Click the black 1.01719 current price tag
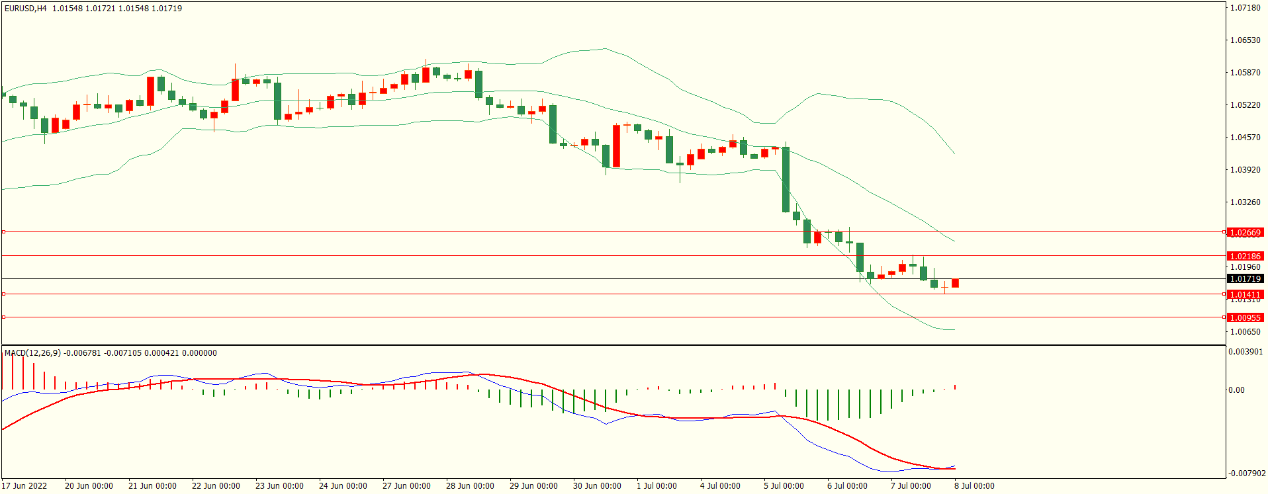Image resolution: width=1268 pixels, height=494 pixels. pos(1245,279)
